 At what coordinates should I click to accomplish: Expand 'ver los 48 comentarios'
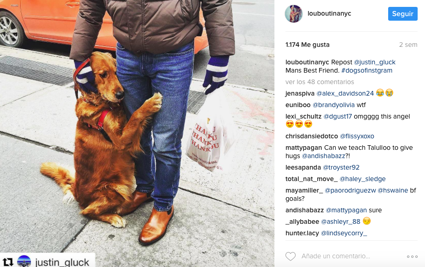pos(320,82)
